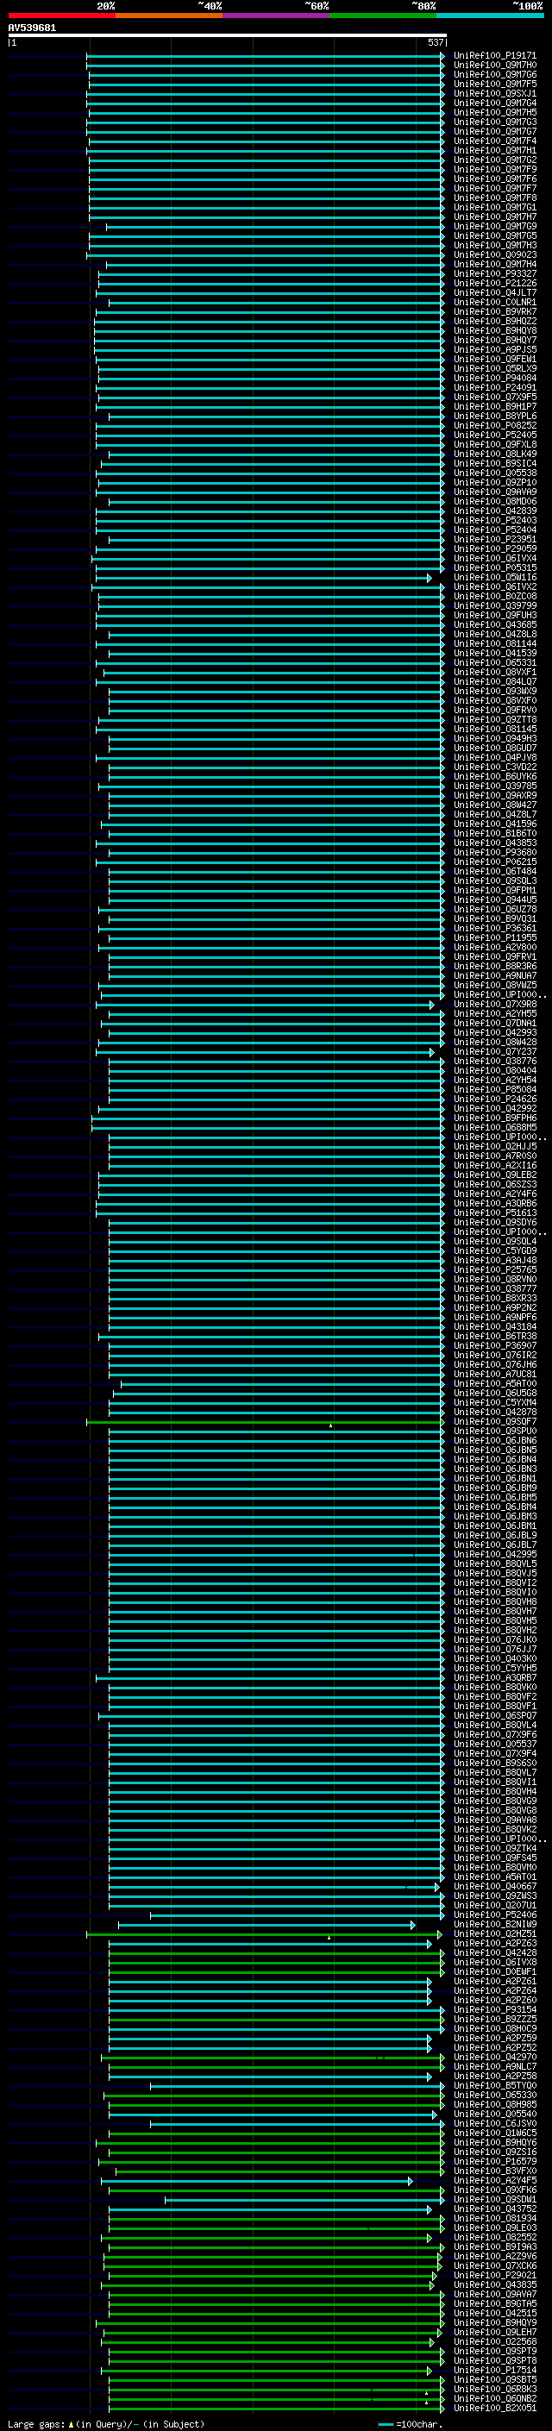Open hit UniRef100_B9VRK7
Image resolution: width=552 pixels, height=2431 pixels.
tap(495, 311)
